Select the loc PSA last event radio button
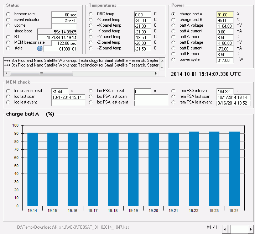The width and height of the screenshot is (255, 234). [91, 102]
